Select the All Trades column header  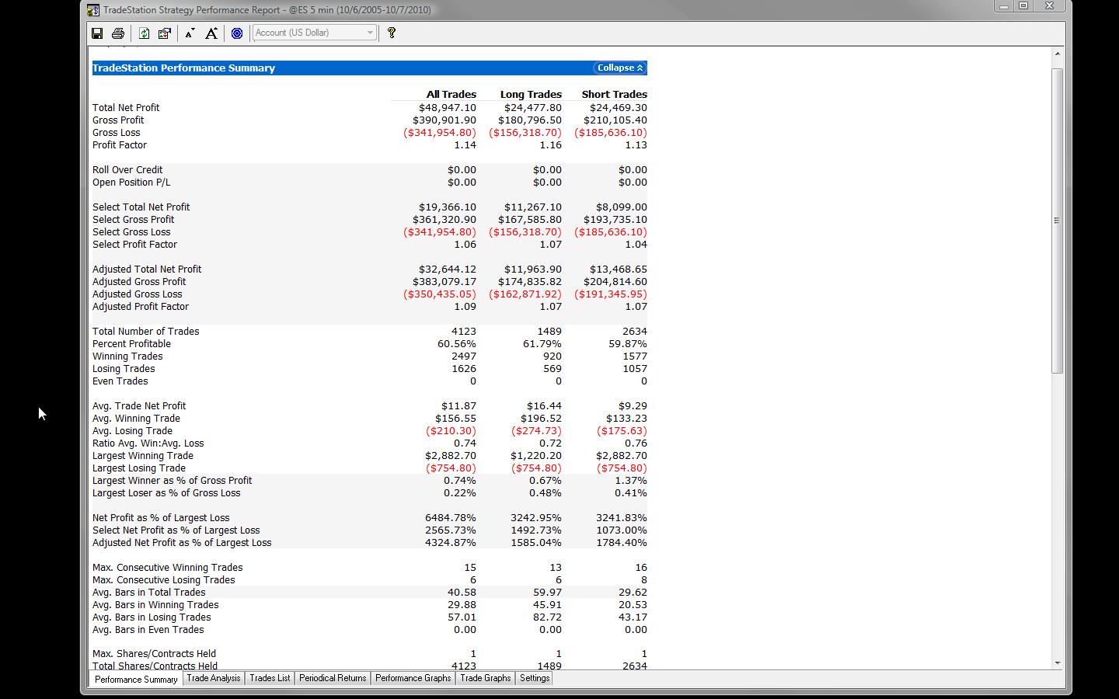451,94
